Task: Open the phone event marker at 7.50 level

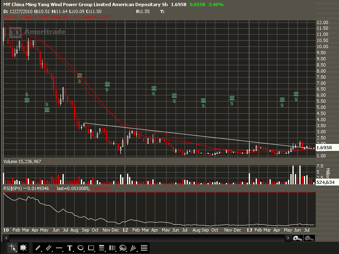Action: 80,75
